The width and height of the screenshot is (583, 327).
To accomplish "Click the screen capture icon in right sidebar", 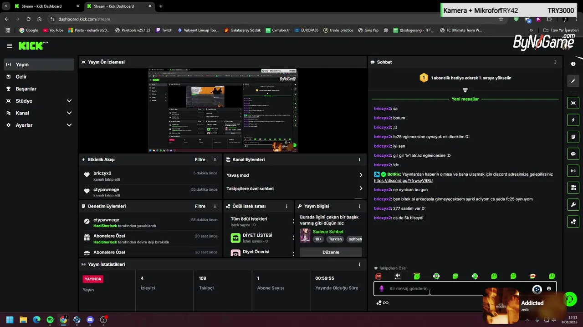I will 573,103.
